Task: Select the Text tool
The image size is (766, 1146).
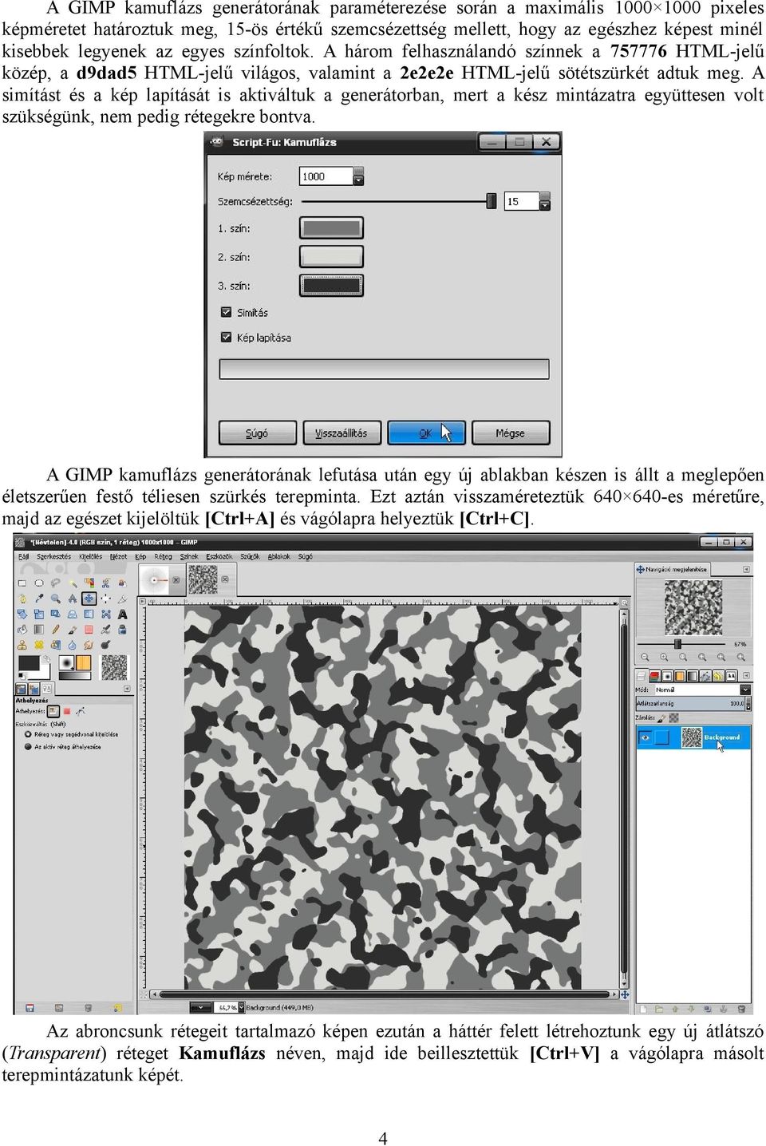Action: (x=122, y=614)
